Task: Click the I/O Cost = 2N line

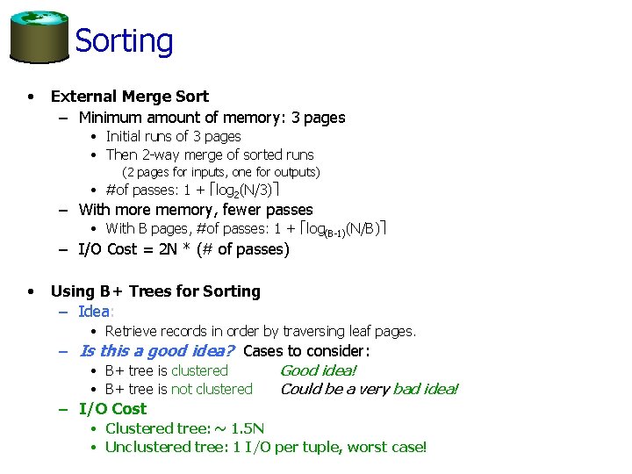Action: (183, 249)
